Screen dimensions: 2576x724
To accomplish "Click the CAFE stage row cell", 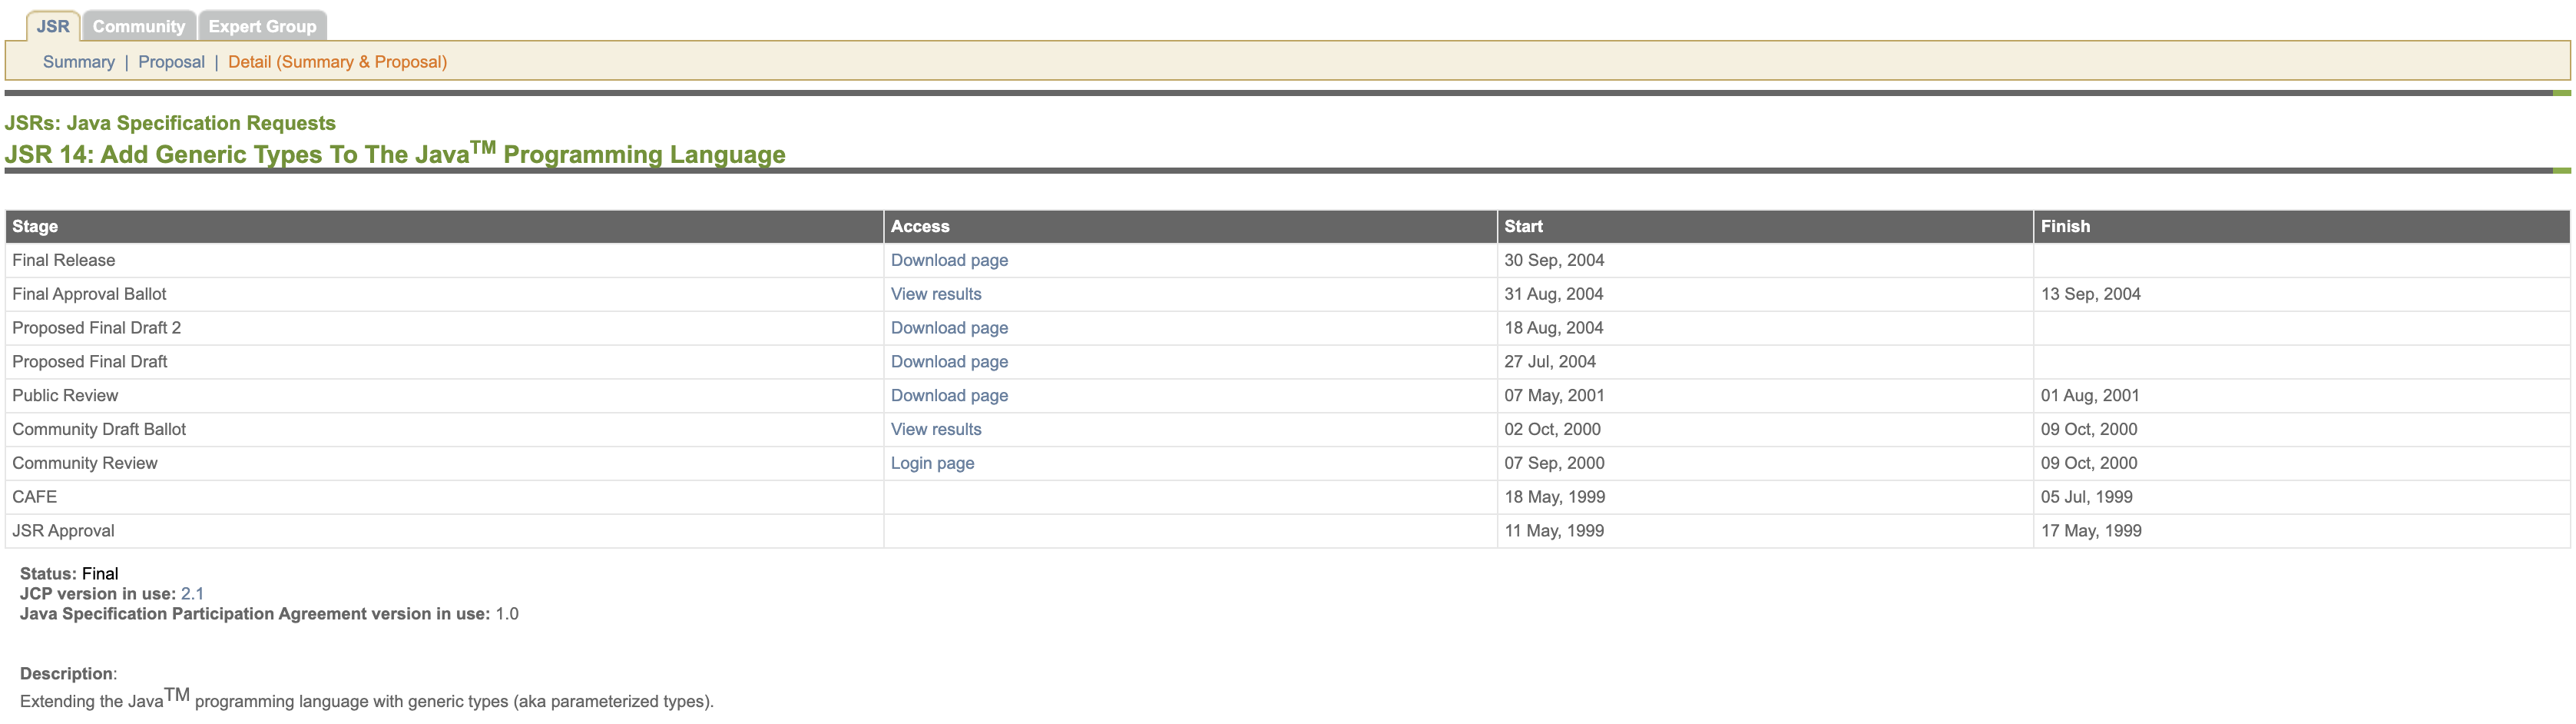I will pos(35,498).
